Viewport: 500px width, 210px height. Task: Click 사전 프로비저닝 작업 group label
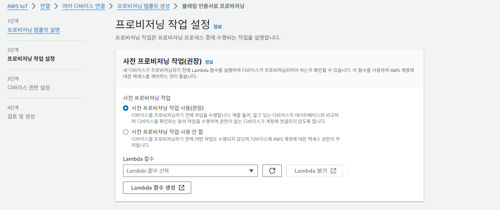click(x=146, y=98)
